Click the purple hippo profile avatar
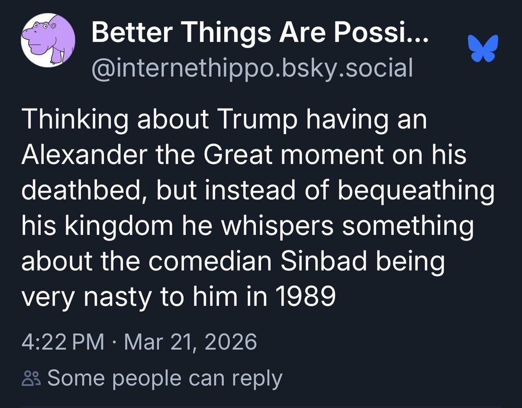 [48, 40]
